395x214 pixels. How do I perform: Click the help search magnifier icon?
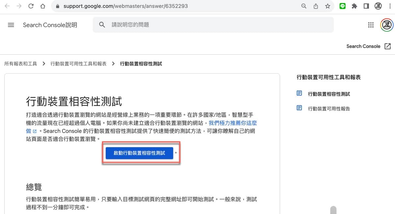[102, 25]
